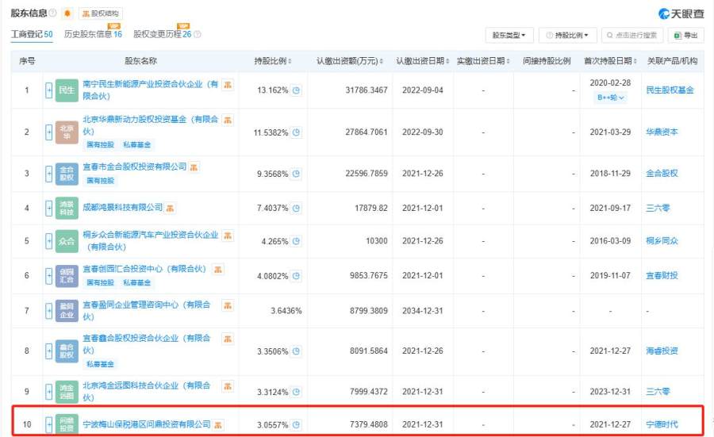Viewport: 714px width, 437px height.
Task: Click the 导出 export button
Action: point(685,35)
